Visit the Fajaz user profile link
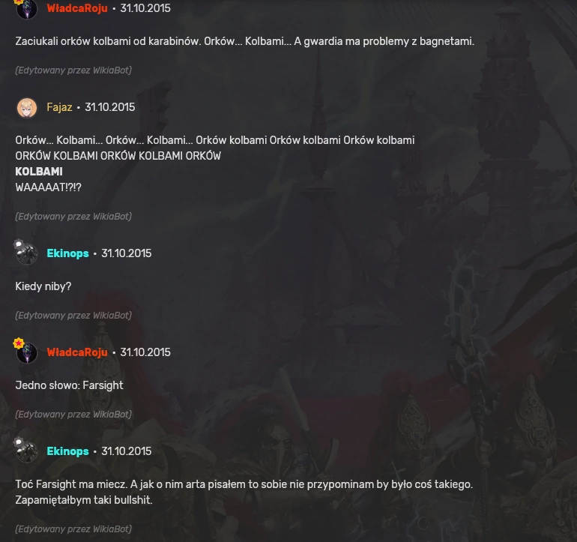This screenshot has height=542, width=577. click(x=59, y=107)
